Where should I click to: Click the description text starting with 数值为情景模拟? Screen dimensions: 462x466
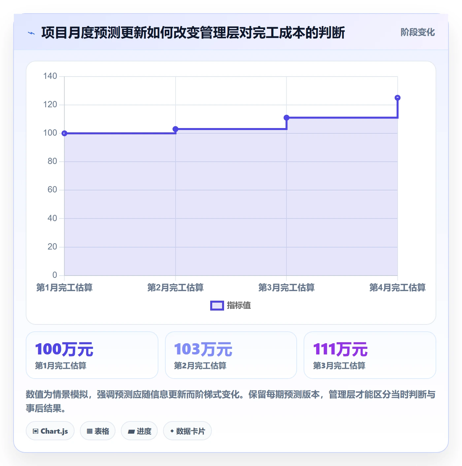(x=231, y=401)
